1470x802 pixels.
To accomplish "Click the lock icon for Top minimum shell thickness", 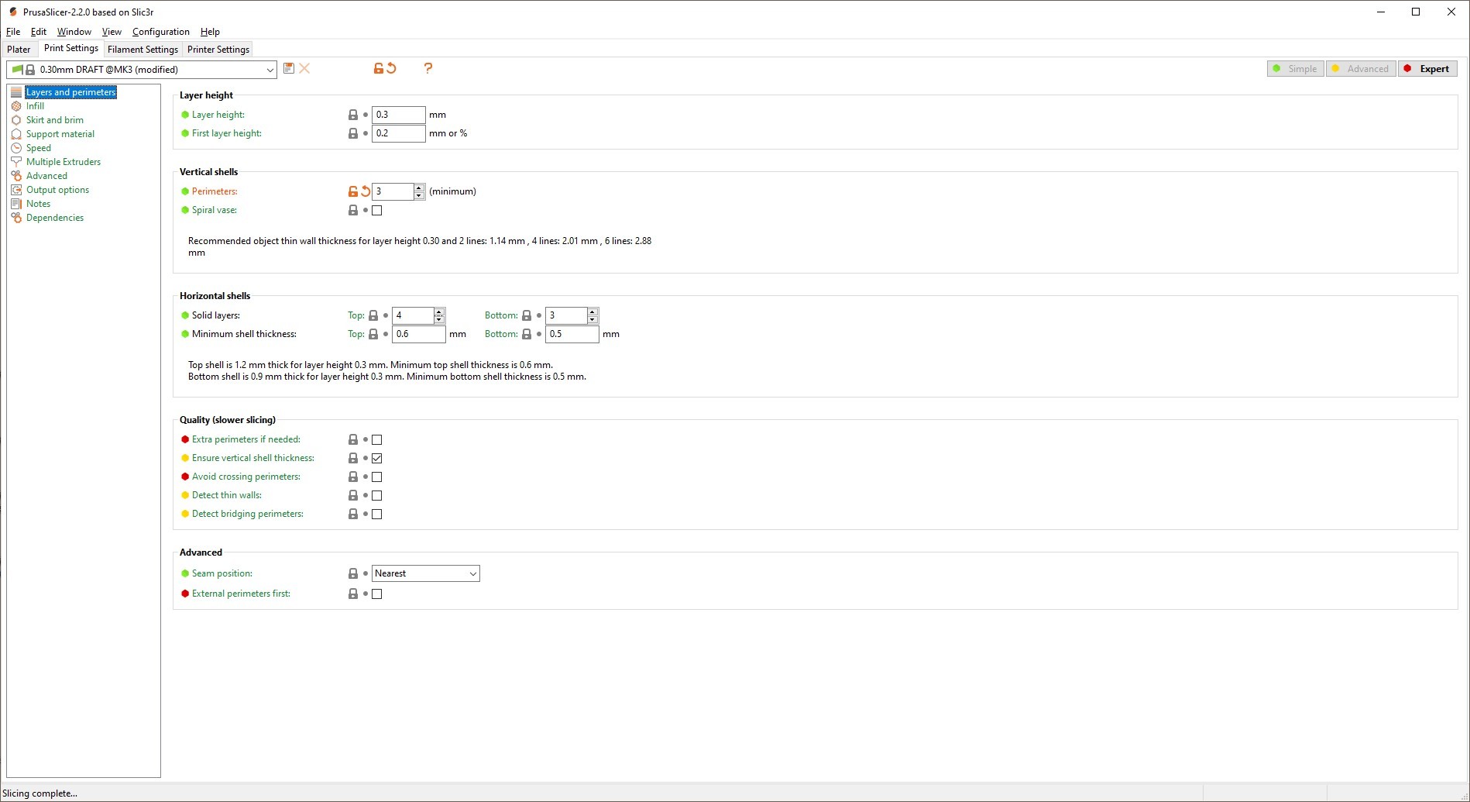I will click(x=373, y=334).
